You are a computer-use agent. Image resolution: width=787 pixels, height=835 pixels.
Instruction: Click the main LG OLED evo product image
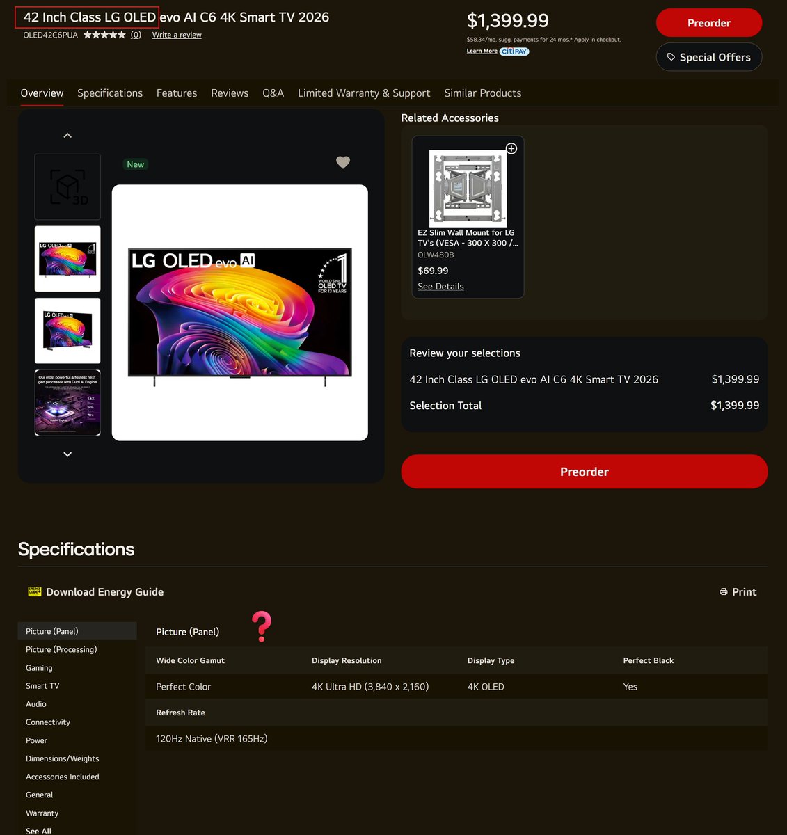(x=240, y=312)
